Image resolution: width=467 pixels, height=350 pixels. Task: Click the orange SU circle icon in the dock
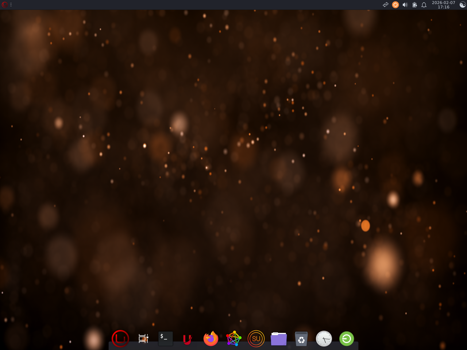click(x=256, y=339)
